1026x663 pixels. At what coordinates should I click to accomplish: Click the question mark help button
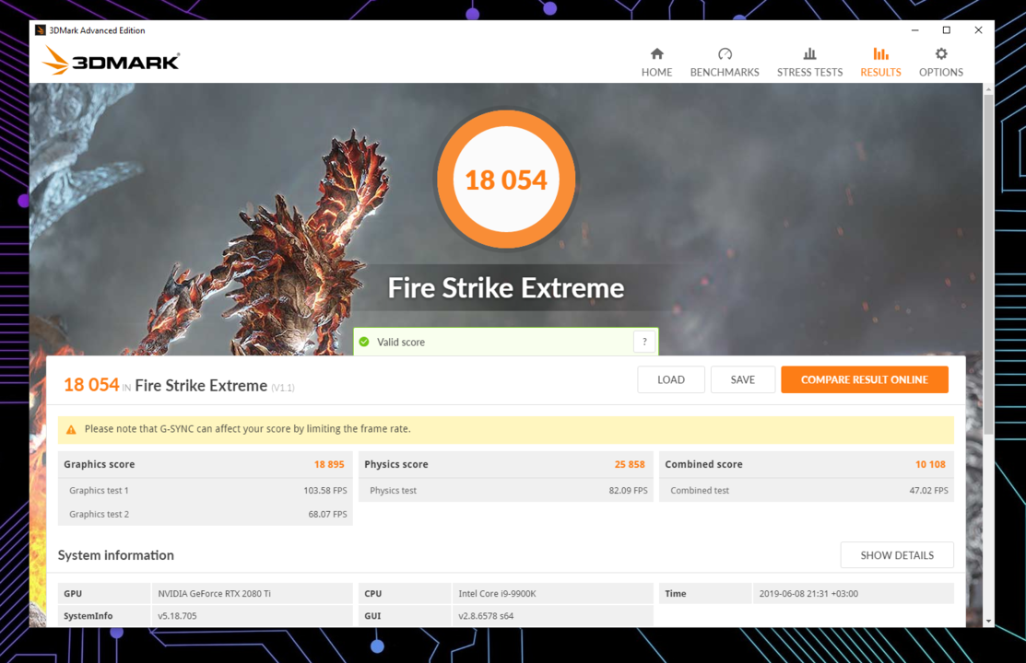644,342
